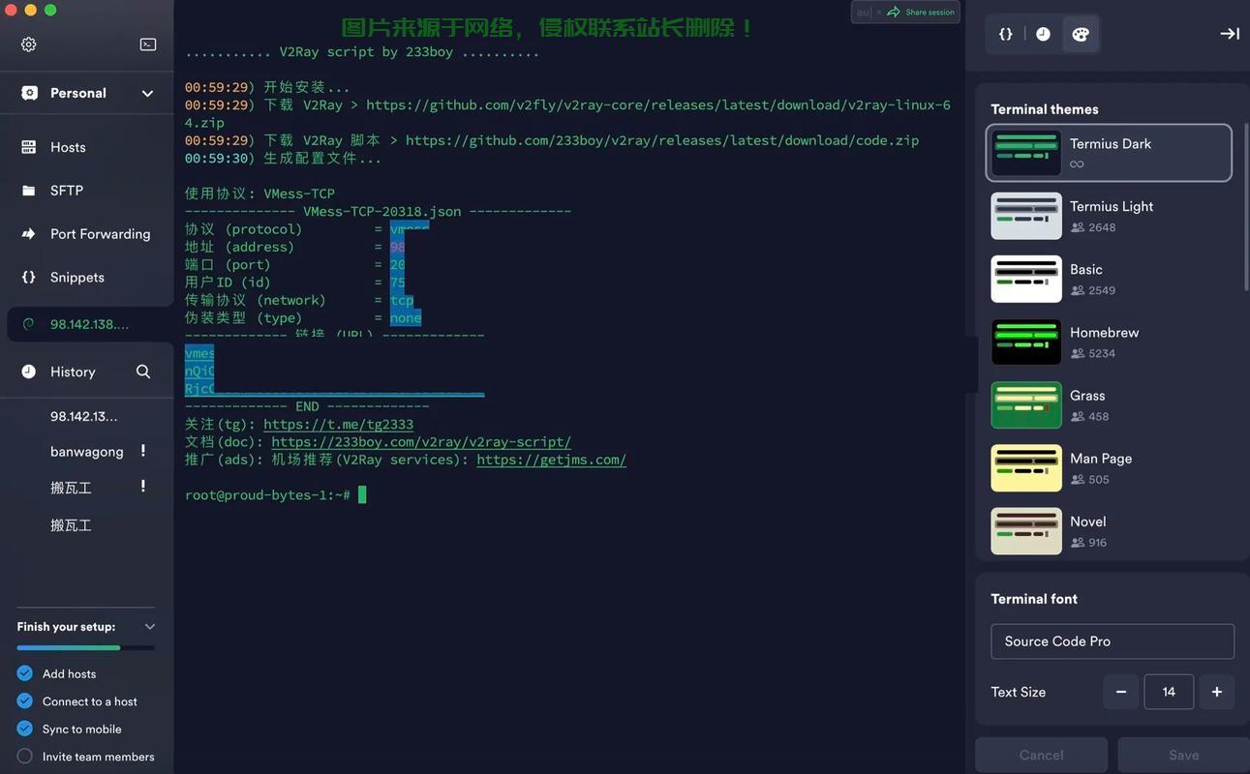The width and height of the screenshot is (1250, 774).
Task: Click the Save button
Action: tap(1183, 755)
